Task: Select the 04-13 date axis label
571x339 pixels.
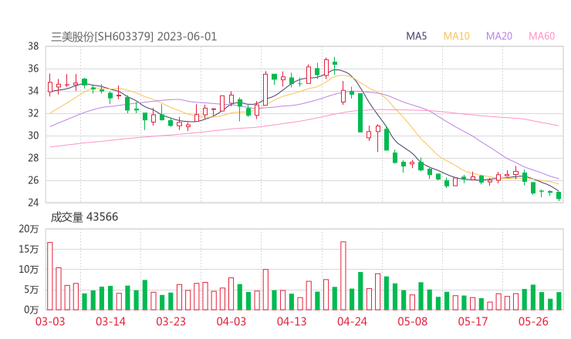Action: (291, 321)
